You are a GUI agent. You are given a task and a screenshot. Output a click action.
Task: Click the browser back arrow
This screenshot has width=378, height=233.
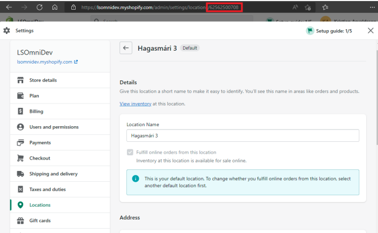click(x=9, y=8)
